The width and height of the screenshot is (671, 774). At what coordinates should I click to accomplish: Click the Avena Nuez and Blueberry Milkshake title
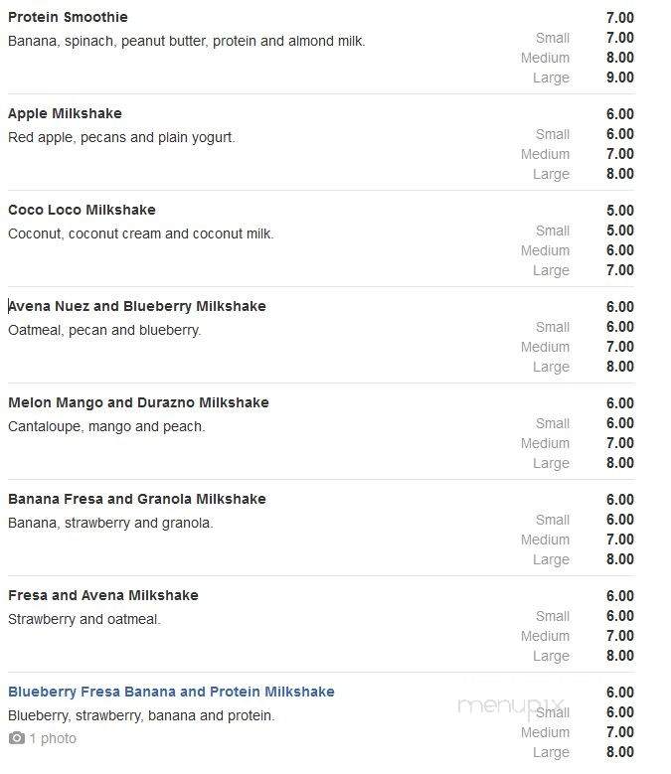137,306
